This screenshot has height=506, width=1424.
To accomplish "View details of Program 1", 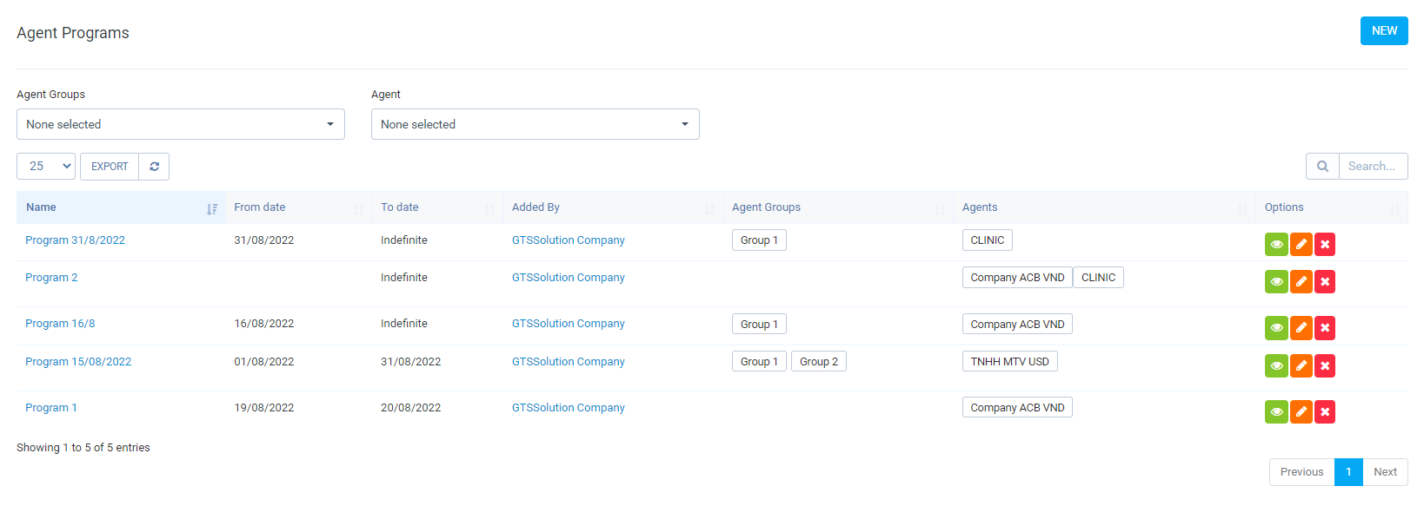I will [1276, 412].
